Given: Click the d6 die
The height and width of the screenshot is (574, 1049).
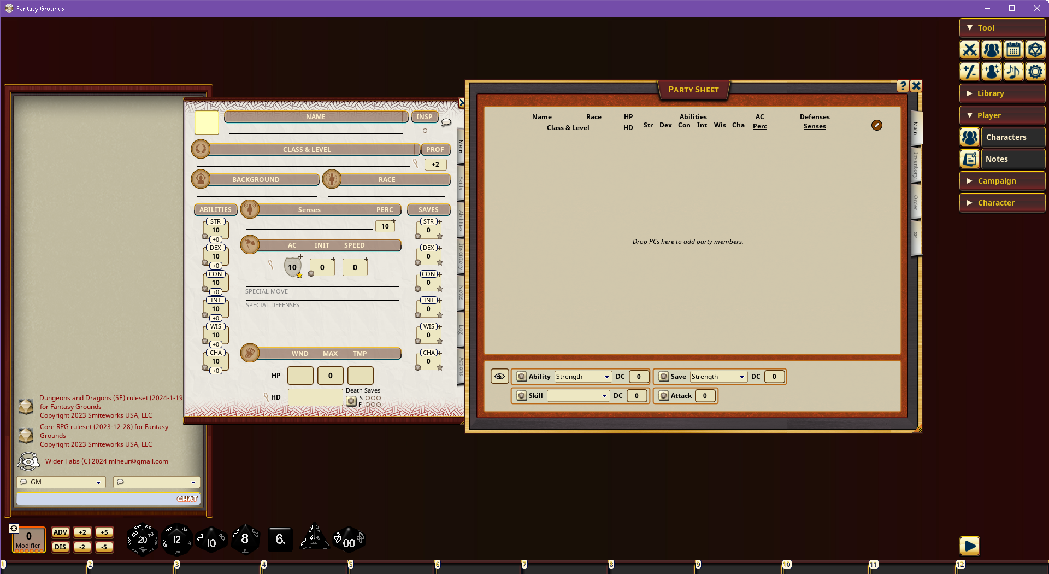Looking at the screenshot, I should click(280, 540).
